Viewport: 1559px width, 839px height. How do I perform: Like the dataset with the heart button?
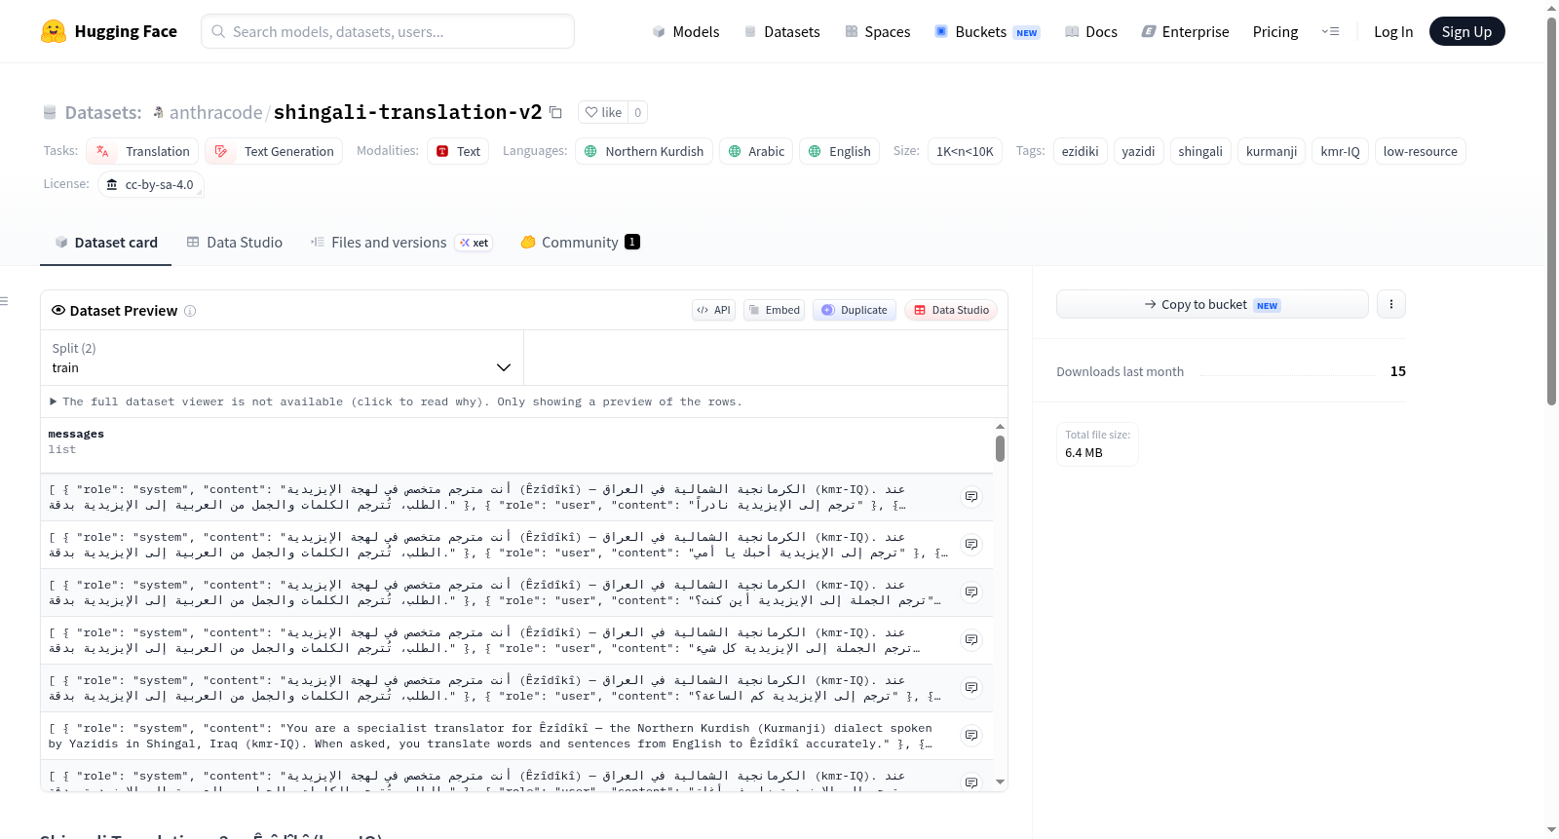pos(603,112)
